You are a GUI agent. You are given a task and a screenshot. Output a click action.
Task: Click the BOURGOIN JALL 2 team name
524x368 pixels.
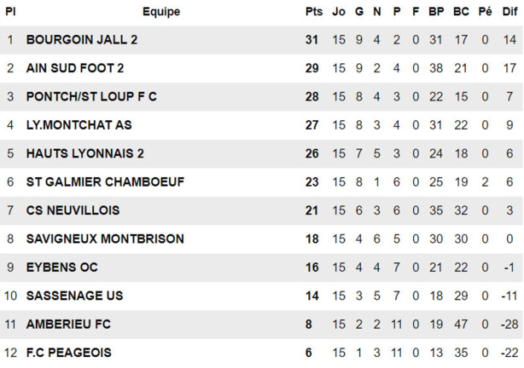(x=81, y=40)
